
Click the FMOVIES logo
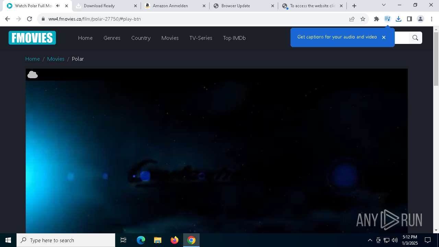[x=32, y=38]
